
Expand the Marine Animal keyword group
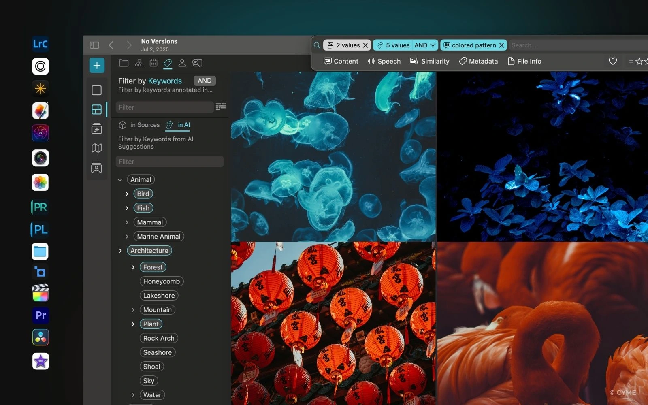click(127, 237)
